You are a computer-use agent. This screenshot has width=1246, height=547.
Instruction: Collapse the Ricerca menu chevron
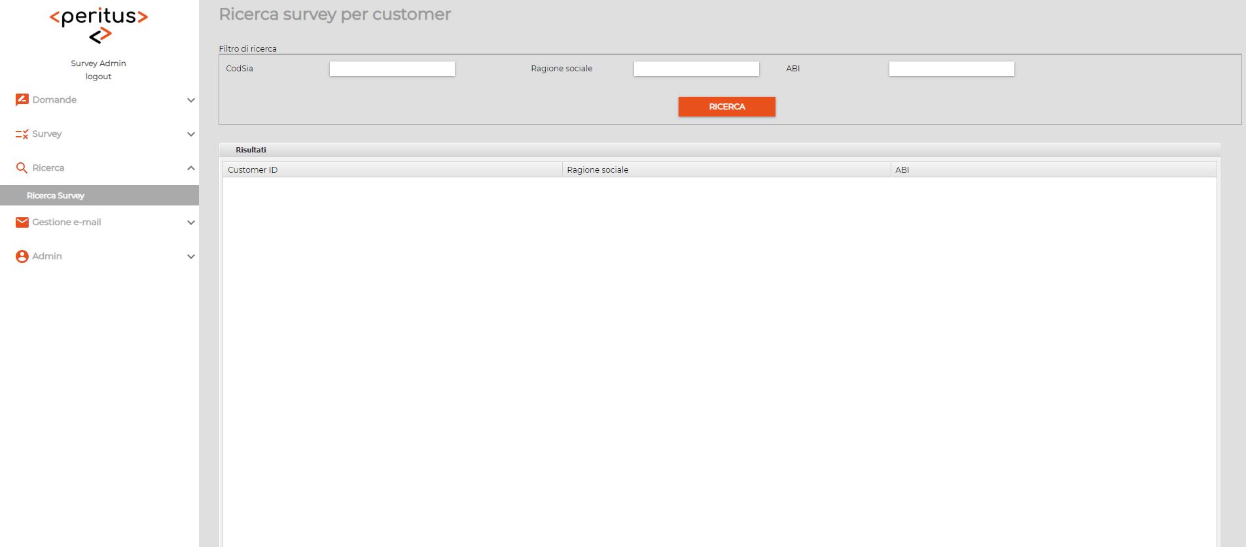tap(191, 168)
